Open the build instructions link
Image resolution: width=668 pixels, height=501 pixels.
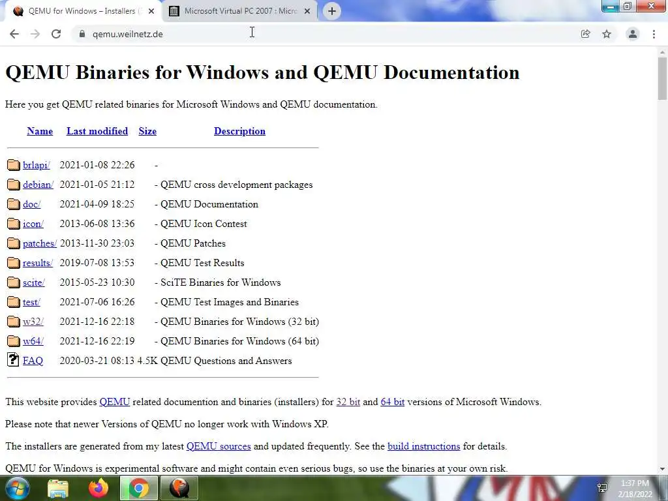pyautogui.click(x=423, y=446)
